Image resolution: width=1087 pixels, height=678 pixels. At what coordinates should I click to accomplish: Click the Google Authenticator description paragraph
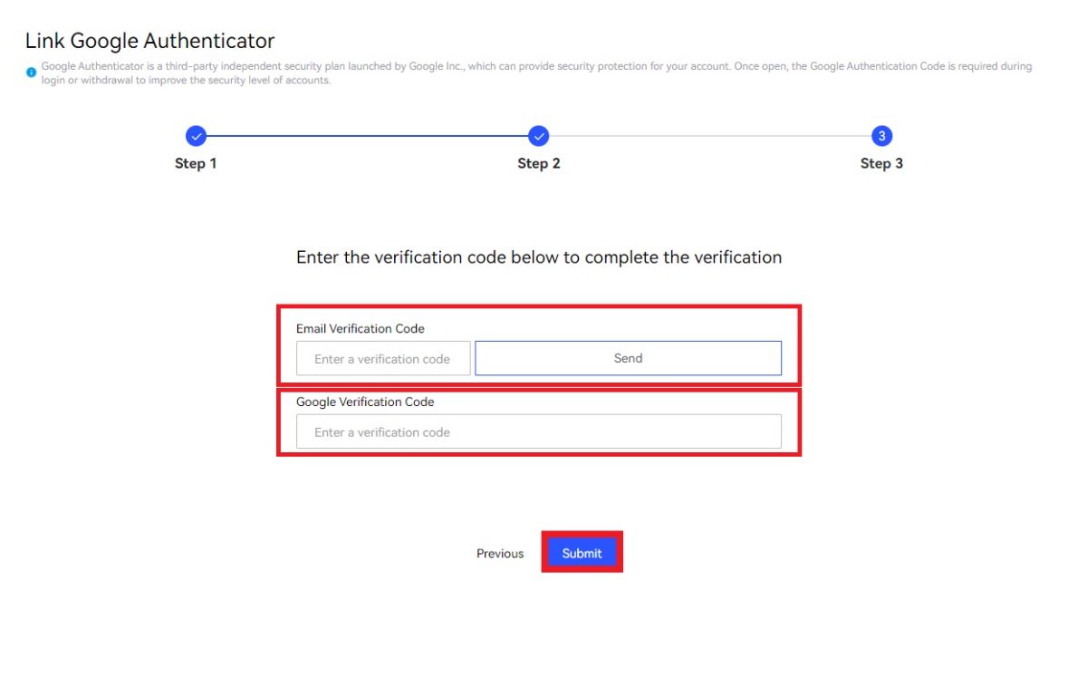536,73
